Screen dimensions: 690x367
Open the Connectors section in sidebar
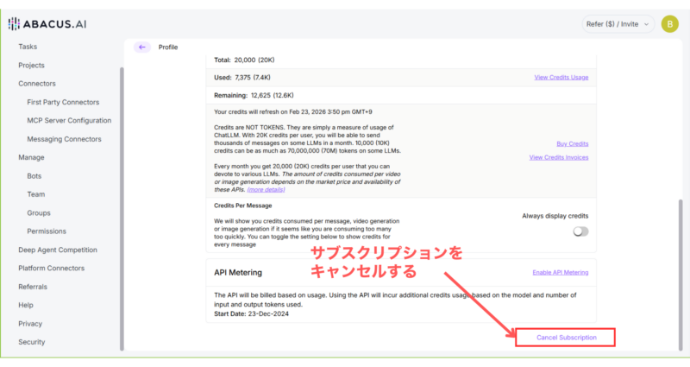37,84
